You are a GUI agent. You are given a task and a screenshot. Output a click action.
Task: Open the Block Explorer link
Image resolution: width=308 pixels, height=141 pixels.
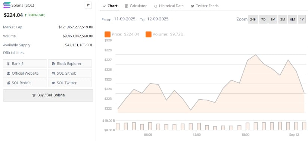click(70, 64)
